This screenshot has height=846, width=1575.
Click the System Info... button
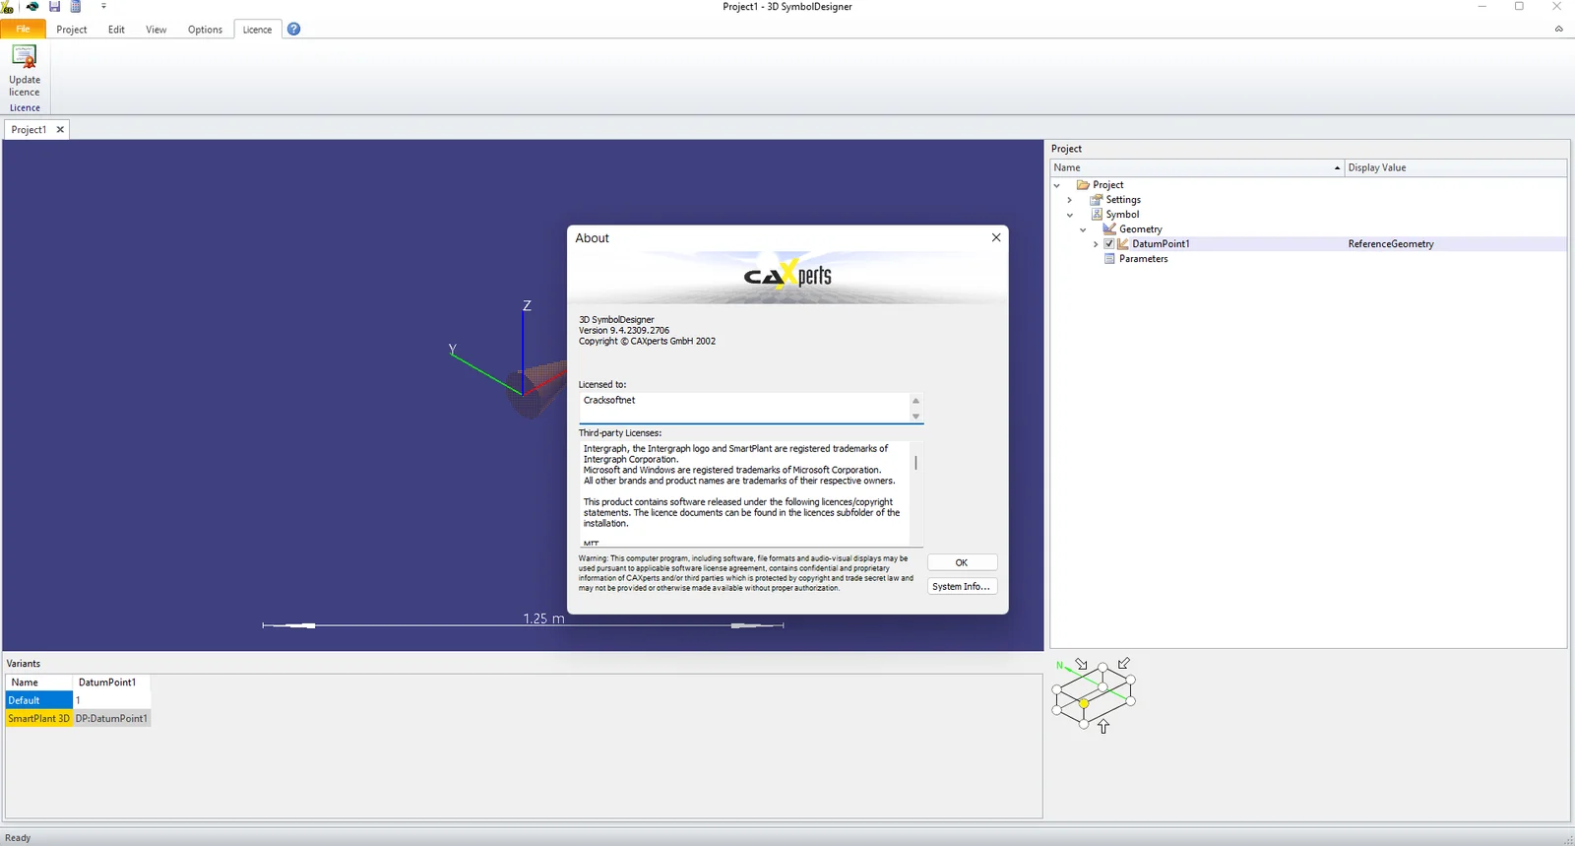tap(962, 586)
